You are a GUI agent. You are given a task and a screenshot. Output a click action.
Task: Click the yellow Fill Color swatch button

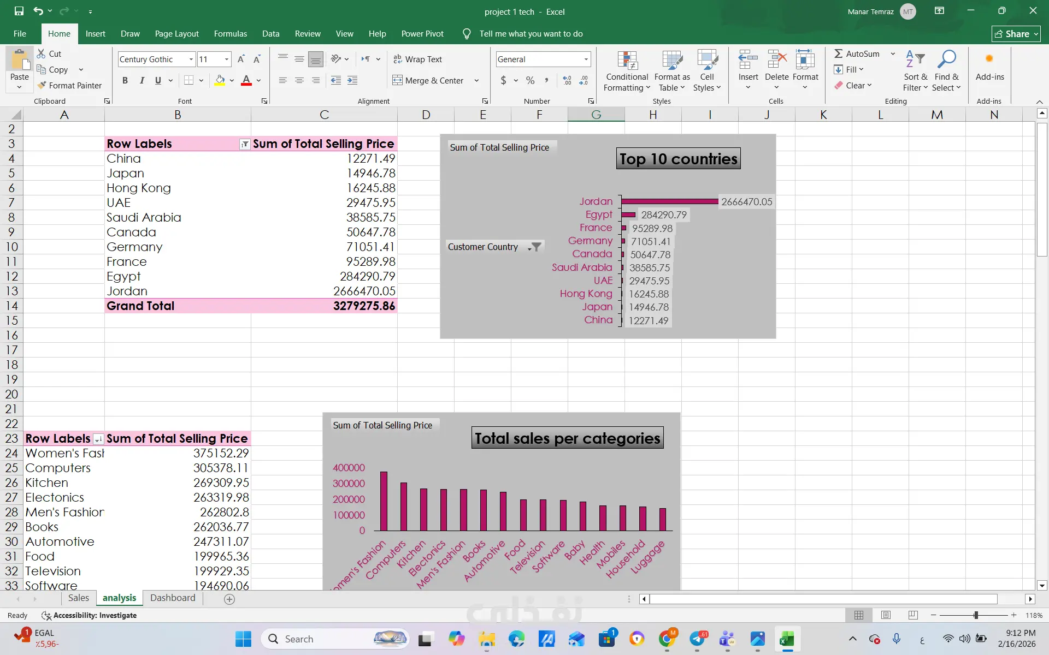pos(220,80)
